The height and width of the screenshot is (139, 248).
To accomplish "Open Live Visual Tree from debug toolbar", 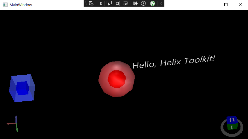I will [91, 3].
